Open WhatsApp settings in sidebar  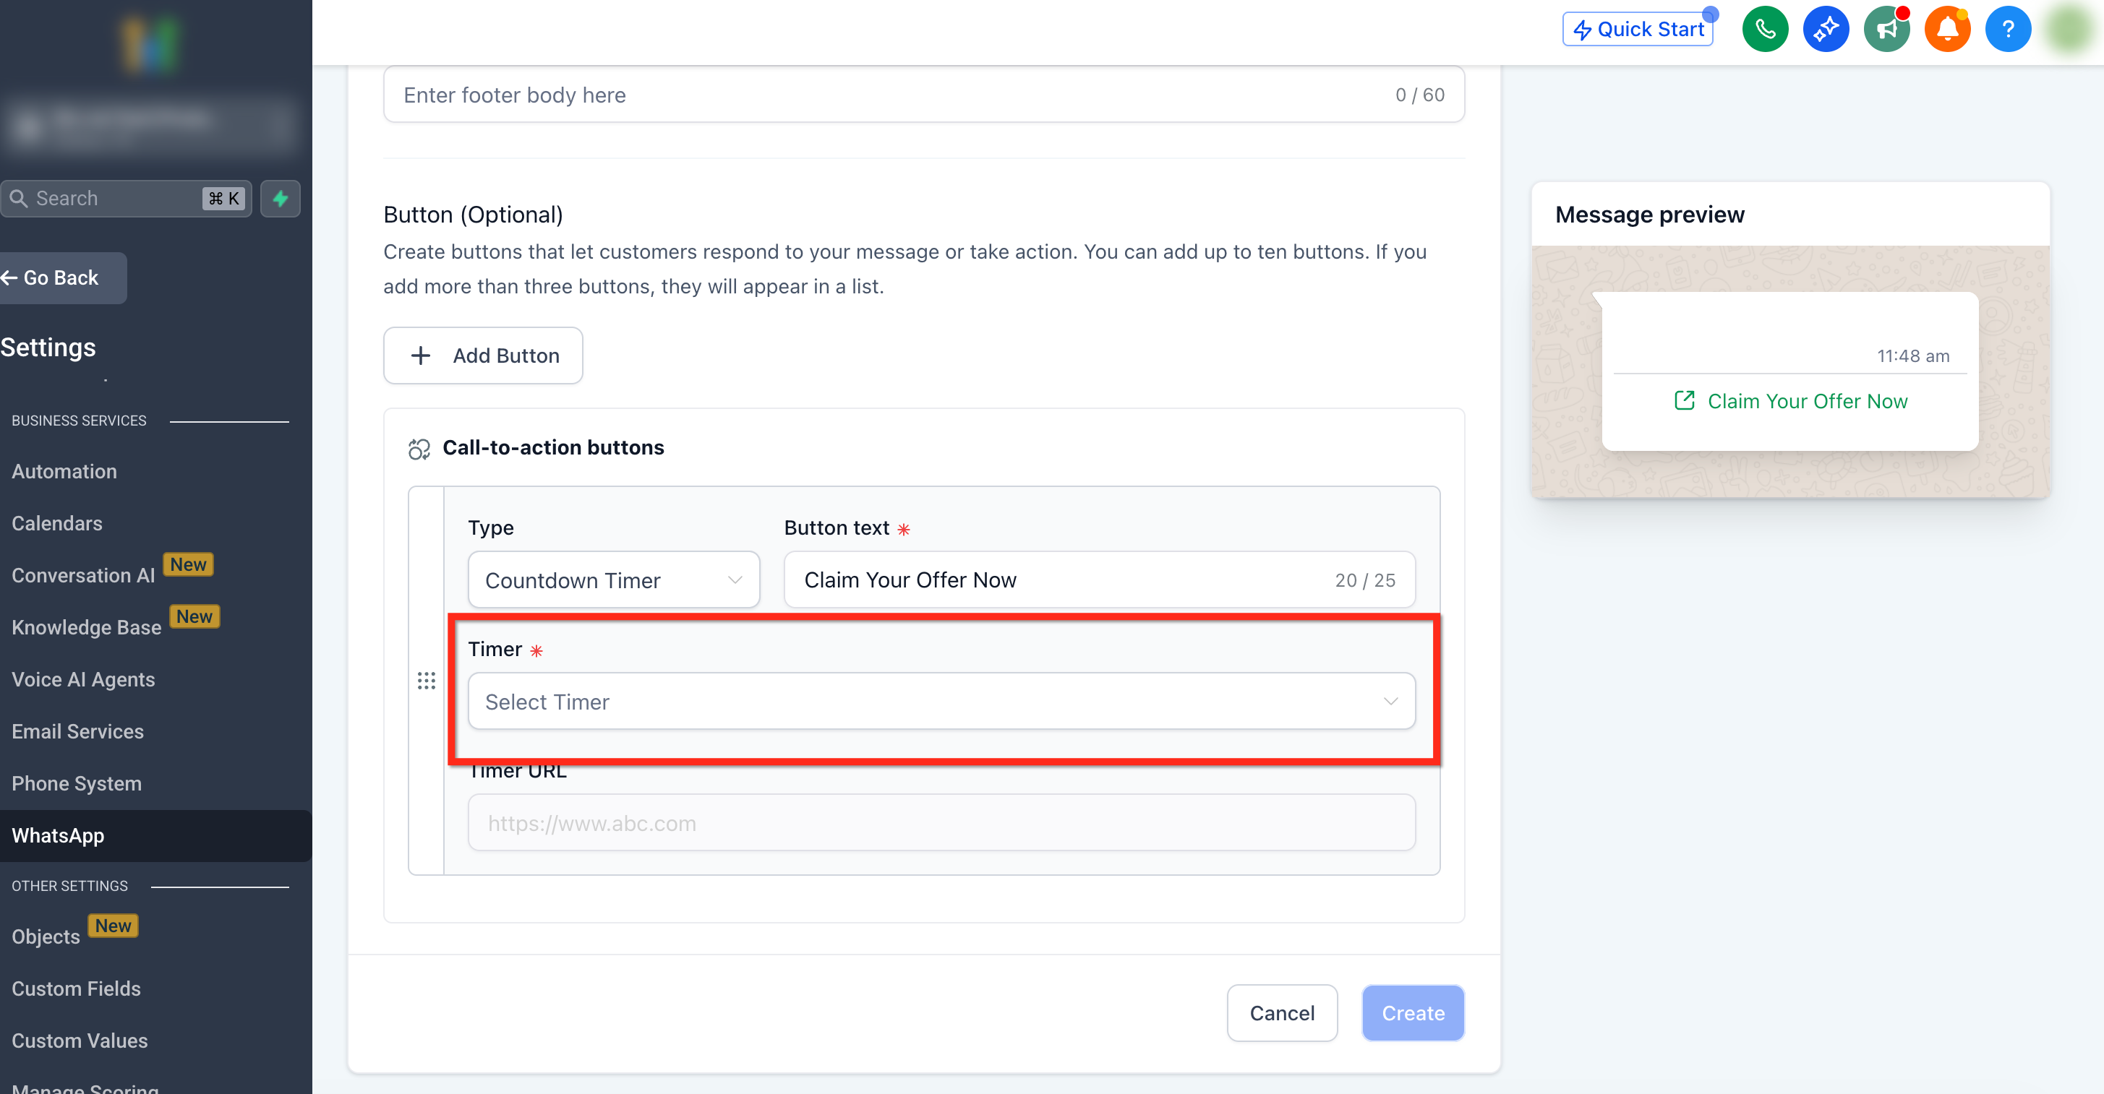click(x=58, y=835)
